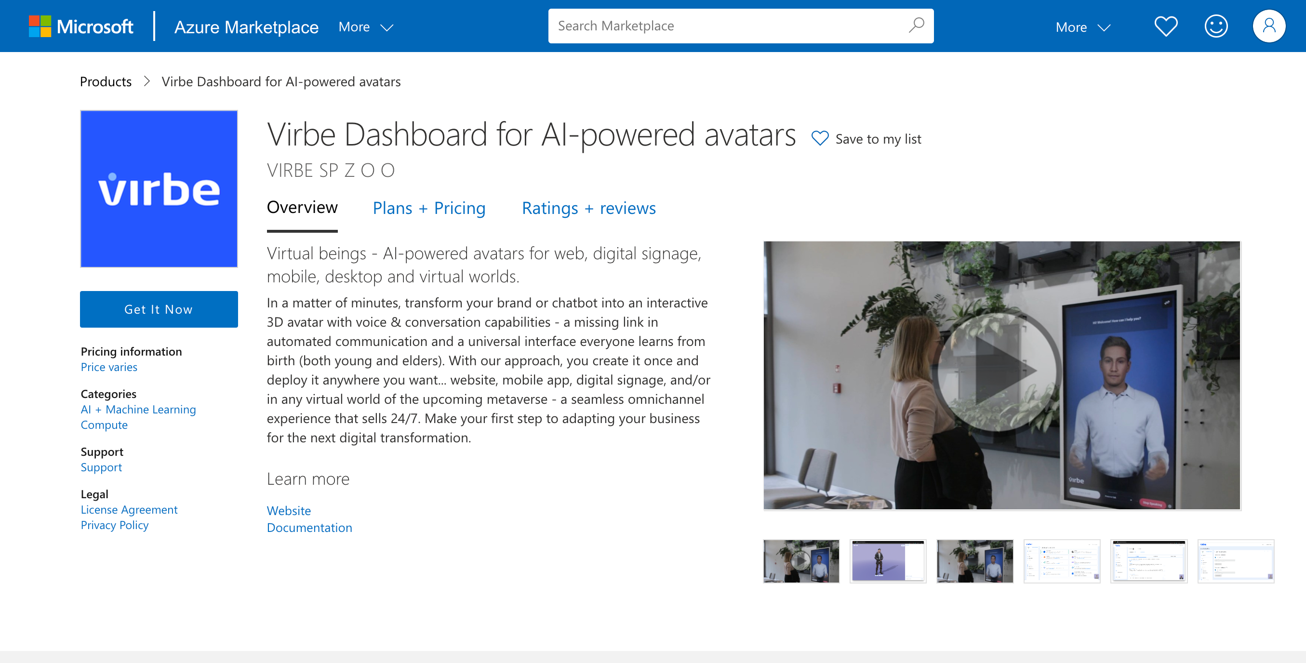Open the AI + Machine Learning category
This screenshot has width=1306, height=663.
138,409
